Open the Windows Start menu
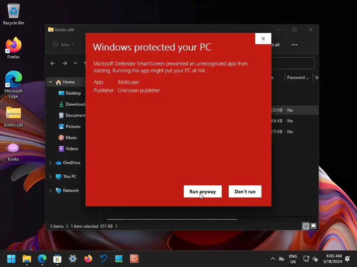The width and height of the screenshot is (357, 267). (x=12, y=259)
